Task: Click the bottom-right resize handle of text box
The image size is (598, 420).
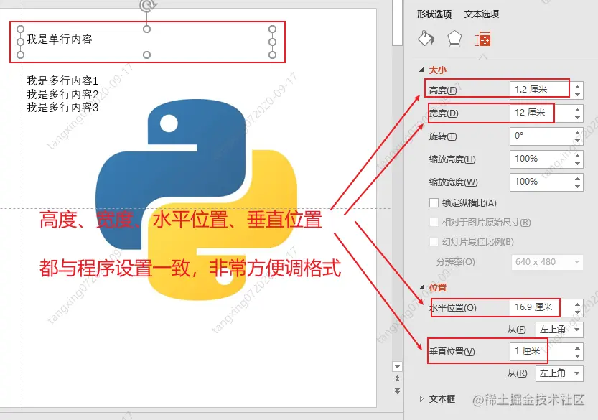Action: coord(272,55)
